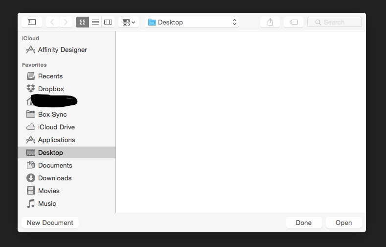Switch to icon grid view

click(83, 22)
